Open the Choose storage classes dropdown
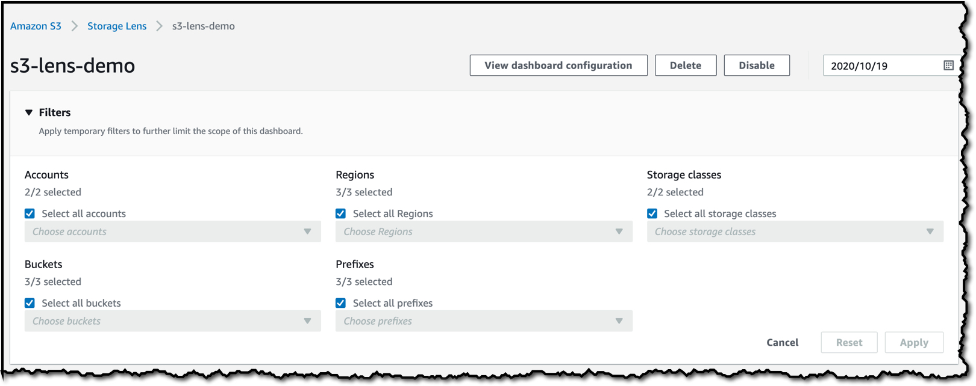 (795, 231)
